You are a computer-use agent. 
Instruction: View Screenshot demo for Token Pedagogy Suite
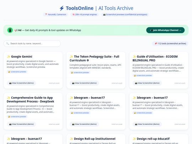click(84, 83)
